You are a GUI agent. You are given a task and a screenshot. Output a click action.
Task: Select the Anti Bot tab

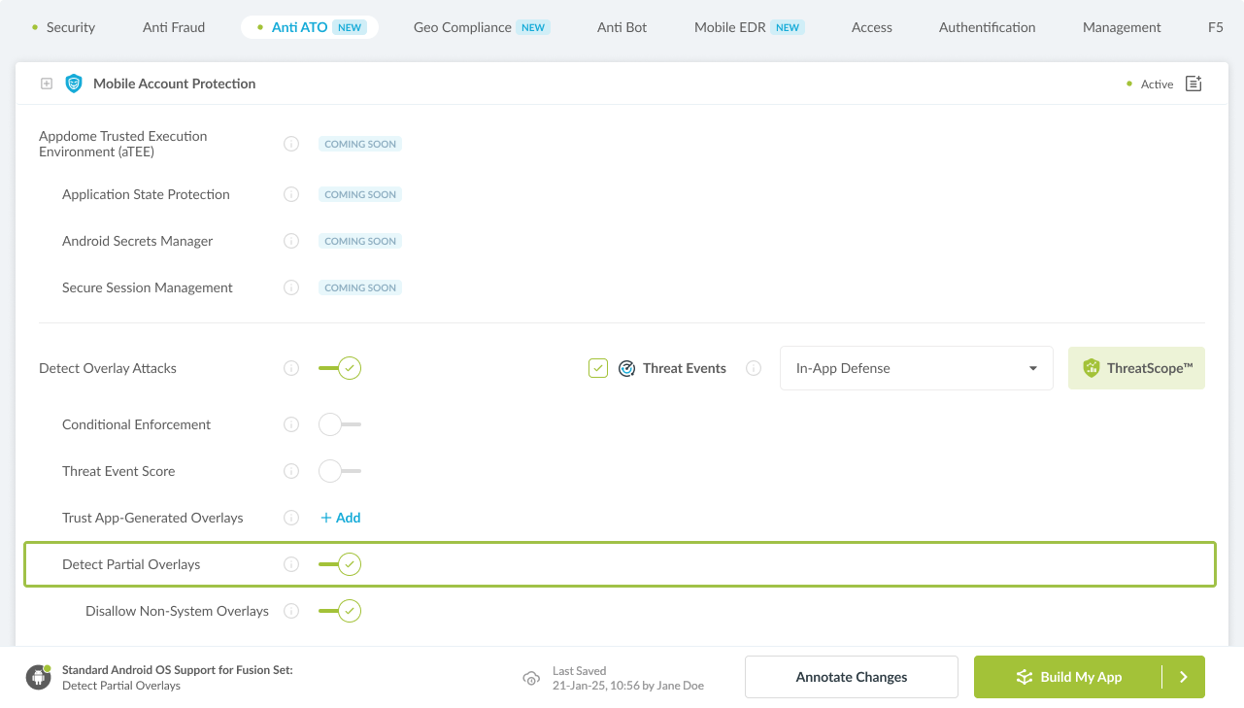[x=622, y=27]
